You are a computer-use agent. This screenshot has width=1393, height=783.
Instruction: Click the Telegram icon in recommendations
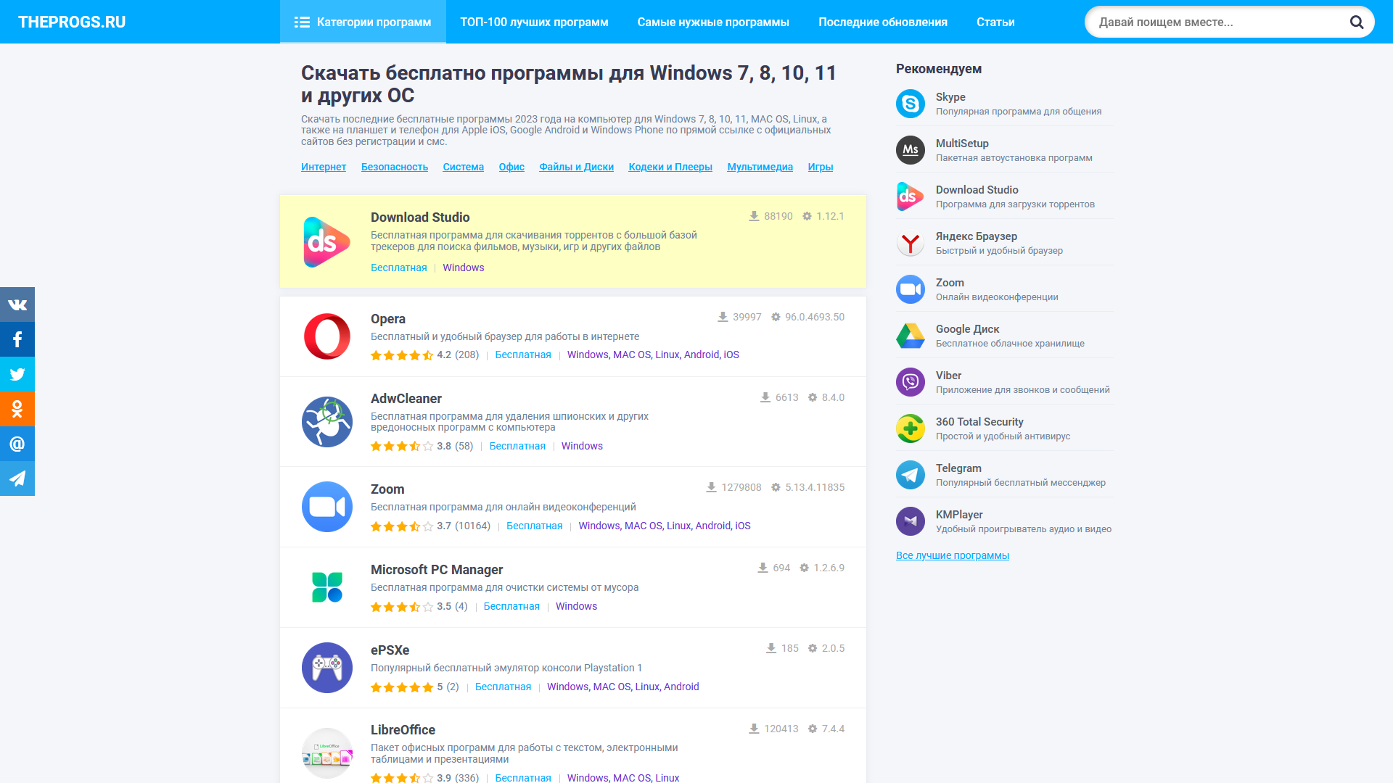pos(911,475)
